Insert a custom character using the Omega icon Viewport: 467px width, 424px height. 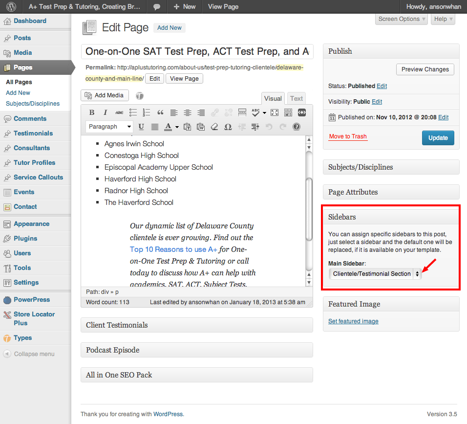click(x=228, y=127)
